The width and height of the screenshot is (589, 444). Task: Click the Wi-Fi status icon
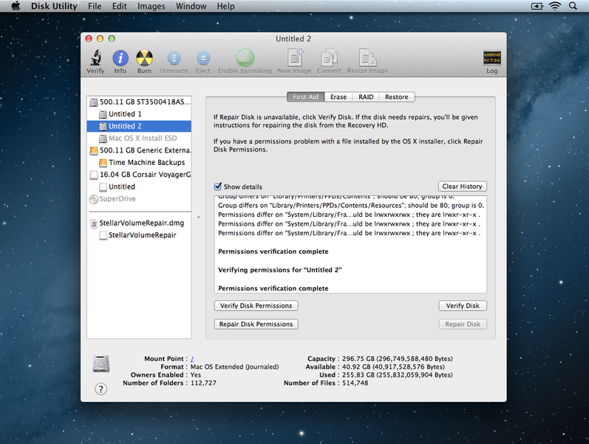(x=555, y=6)
